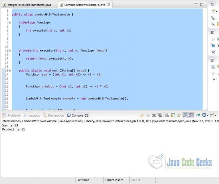Toggle show console on standard error change
The height and width of the screenshot is (184, 219).
coord(191,115)
